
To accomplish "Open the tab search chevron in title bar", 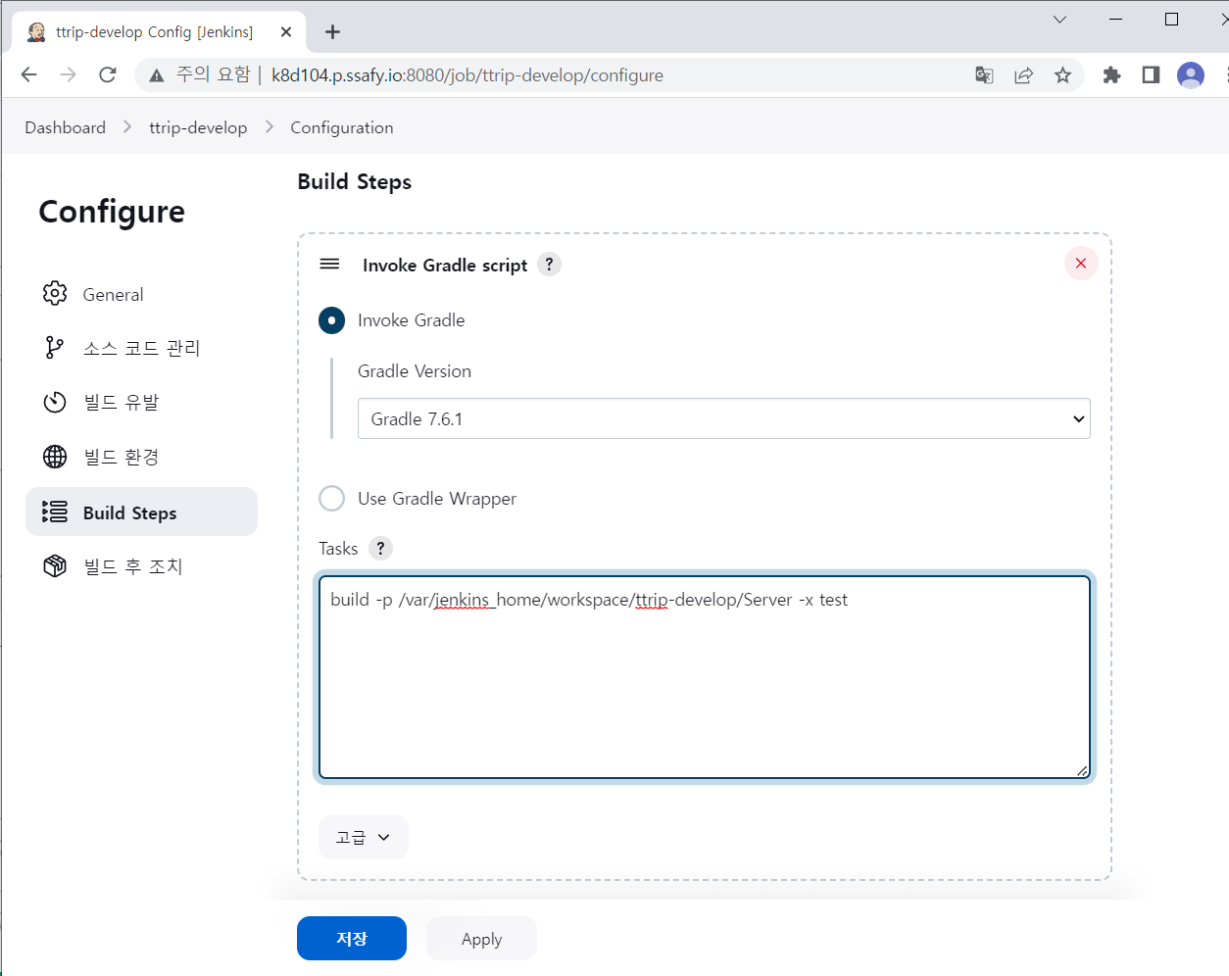I will point(1059,20).
